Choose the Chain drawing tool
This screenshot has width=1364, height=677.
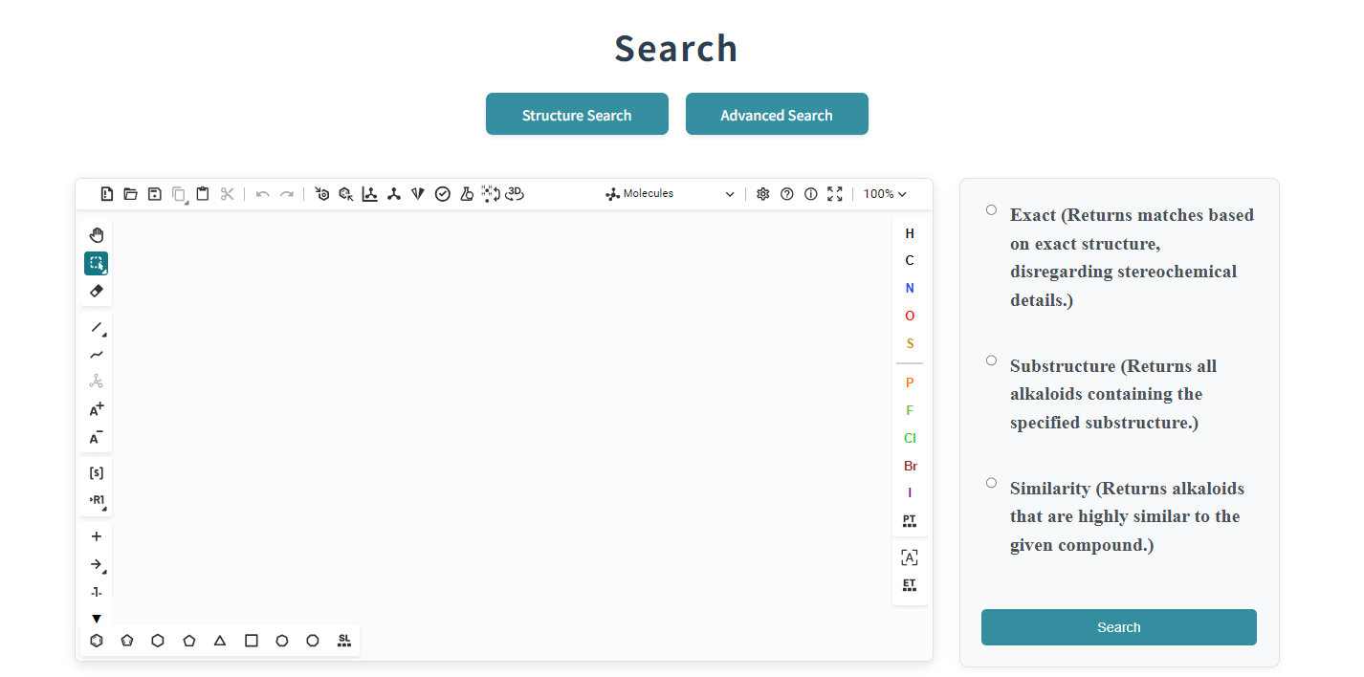click(x=97, y=355)
